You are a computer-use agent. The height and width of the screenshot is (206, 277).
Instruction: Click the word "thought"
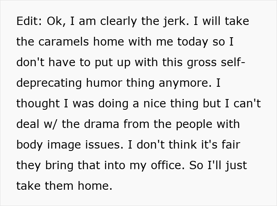[38, 104]
